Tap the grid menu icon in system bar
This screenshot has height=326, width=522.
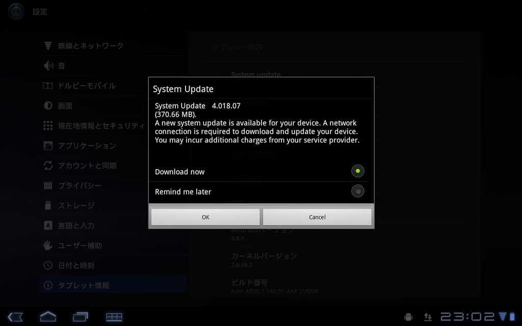[114, 317]
